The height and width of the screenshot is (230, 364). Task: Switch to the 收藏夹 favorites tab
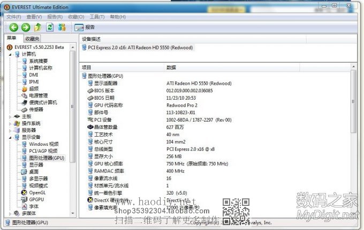[x=32, y=39]
